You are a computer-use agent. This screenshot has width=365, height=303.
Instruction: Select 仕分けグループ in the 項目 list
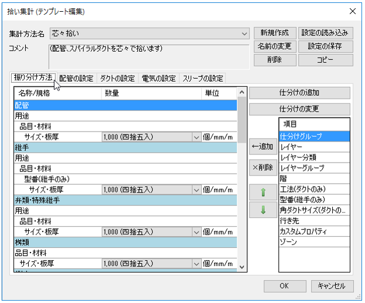pyautogui.click(x=315, y=136)
